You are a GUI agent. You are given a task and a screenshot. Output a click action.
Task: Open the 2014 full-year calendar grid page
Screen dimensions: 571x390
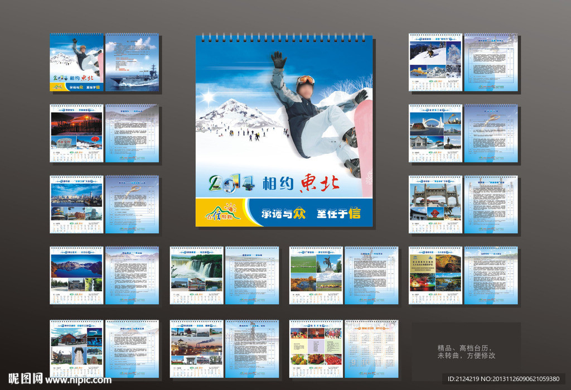[371, 349]
